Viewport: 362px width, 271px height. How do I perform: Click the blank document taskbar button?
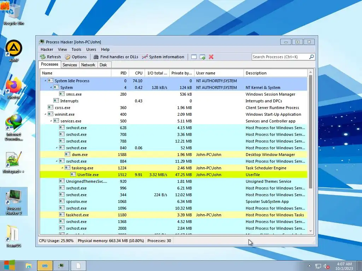coord(78,266)
